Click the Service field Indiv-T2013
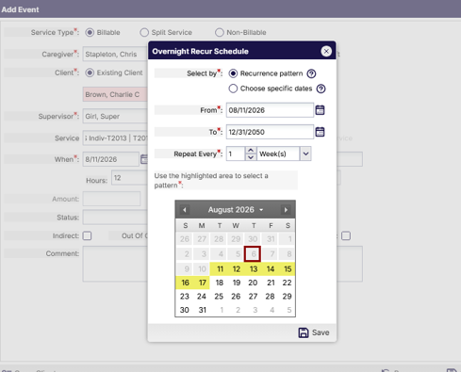Screen dimensions: 461x372 (x=115, y=138)
